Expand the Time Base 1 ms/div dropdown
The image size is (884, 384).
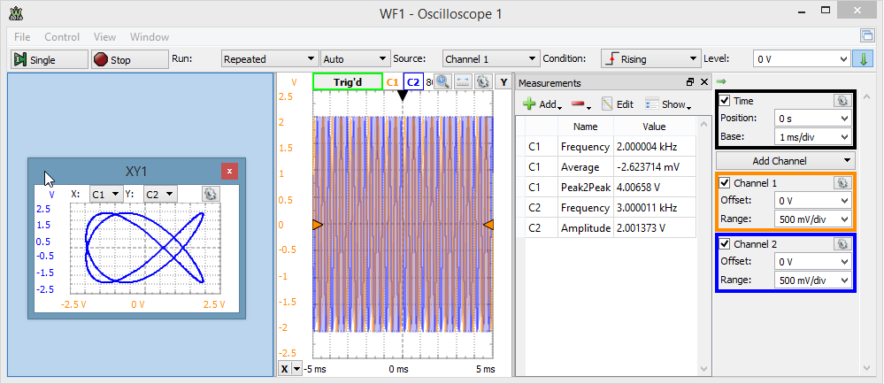click(811, 137)
